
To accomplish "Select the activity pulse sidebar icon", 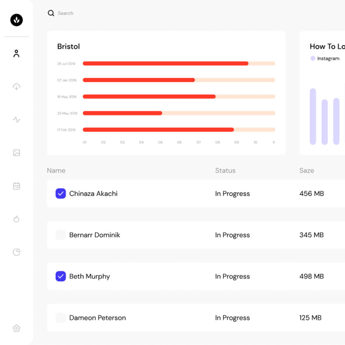I will [16, 120].
